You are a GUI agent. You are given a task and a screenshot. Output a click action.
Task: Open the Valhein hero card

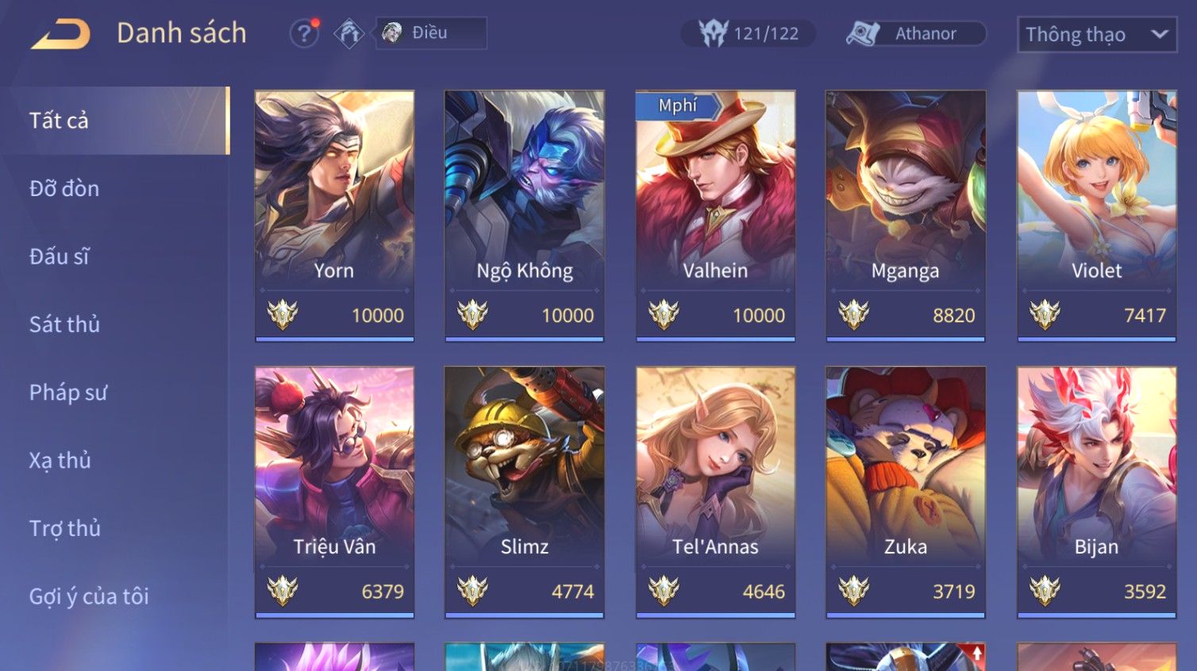coord(715,215)
